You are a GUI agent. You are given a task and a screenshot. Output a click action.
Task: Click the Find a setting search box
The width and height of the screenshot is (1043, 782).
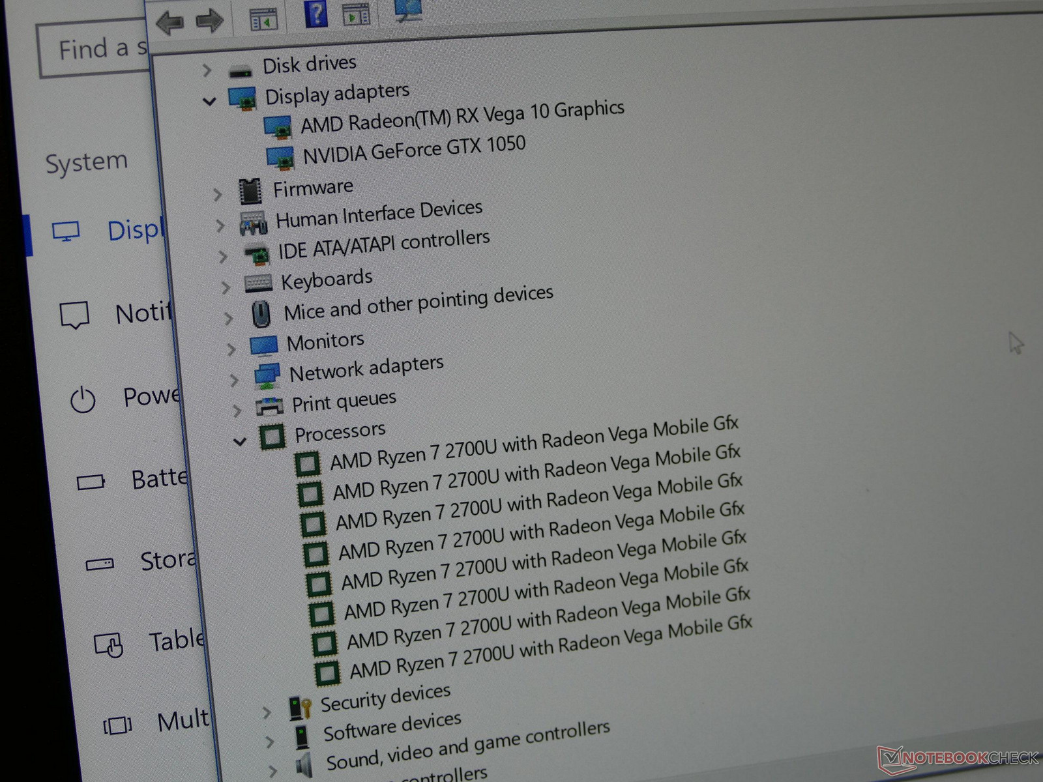click(95, 50)
